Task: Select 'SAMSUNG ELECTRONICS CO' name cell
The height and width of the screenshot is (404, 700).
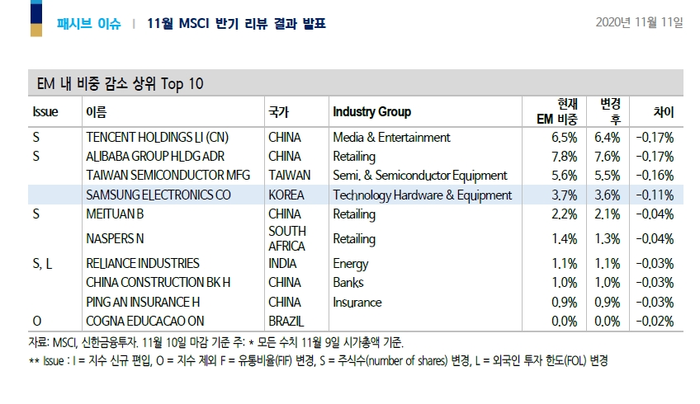Action: (x=158, y=195)
